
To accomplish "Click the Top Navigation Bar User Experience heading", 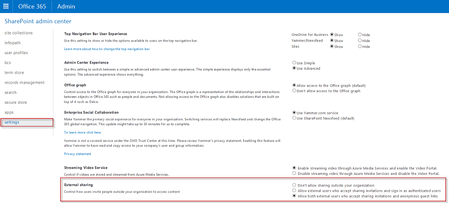I will [x=95, y=34].
